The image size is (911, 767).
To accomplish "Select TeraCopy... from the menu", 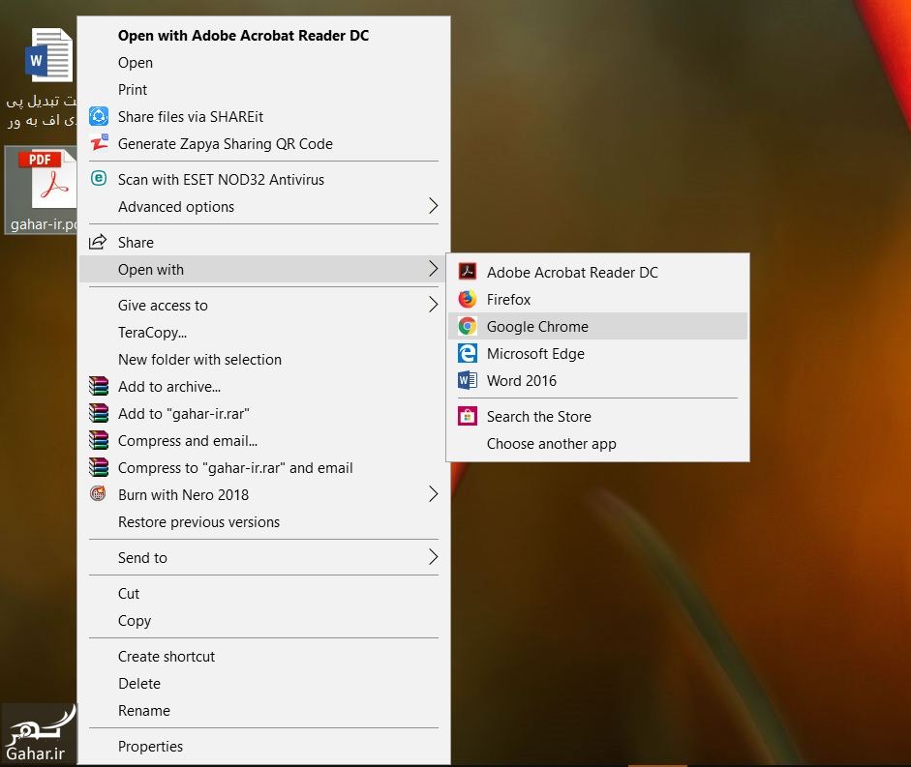I will (x=263, y=332).
